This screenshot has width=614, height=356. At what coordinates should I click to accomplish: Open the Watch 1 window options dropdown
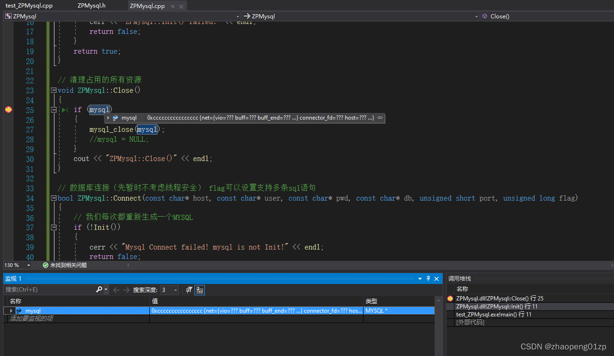pyautogui.click(x=420, y=279)
